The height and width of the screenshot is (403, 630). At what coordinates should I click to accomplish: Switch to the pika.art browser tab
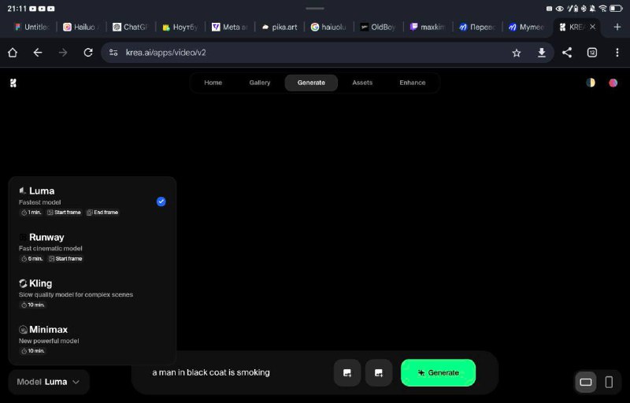280,27
